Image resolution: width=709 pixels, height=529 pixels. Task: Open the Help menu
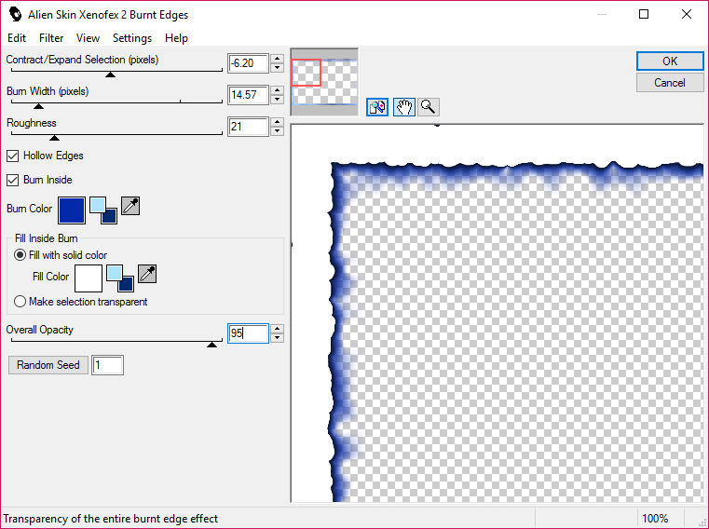(x=176, y=38)
